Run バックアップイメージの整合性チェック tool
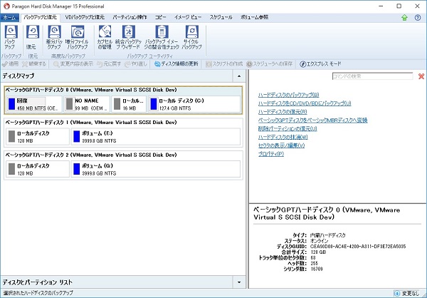The width and height of the screenshot is (427, 298). [162, 37]
